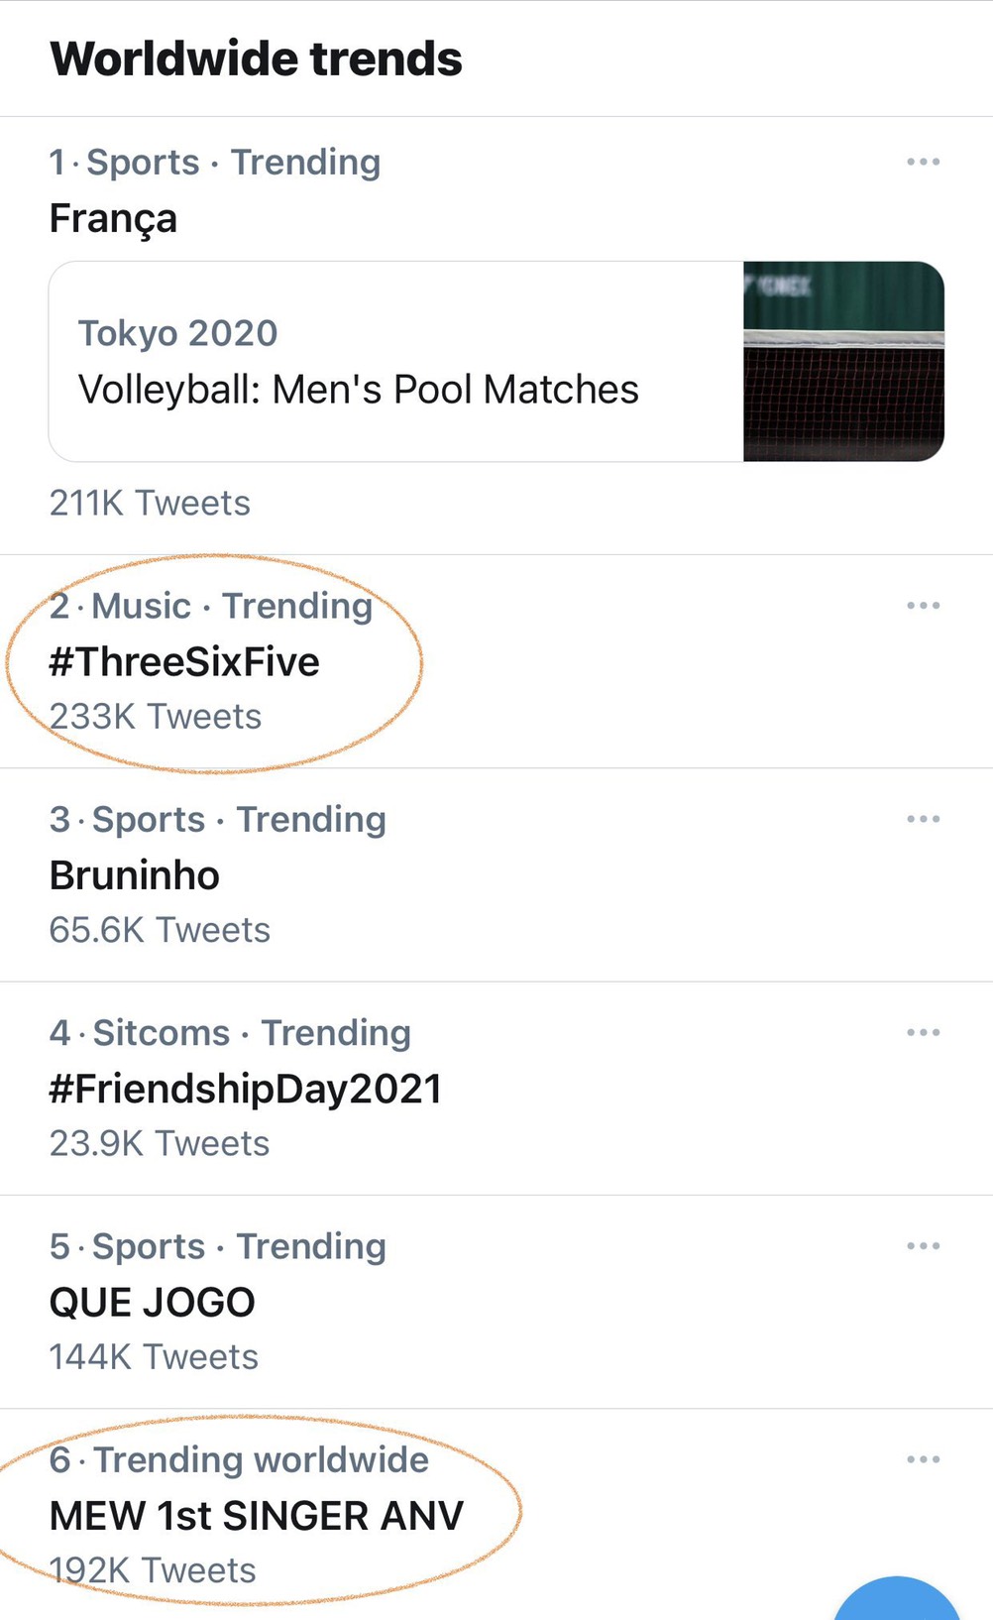Open the QUE JOGO trending topic
Screen dimensions: 993x1620
(x=153, y=1303)
